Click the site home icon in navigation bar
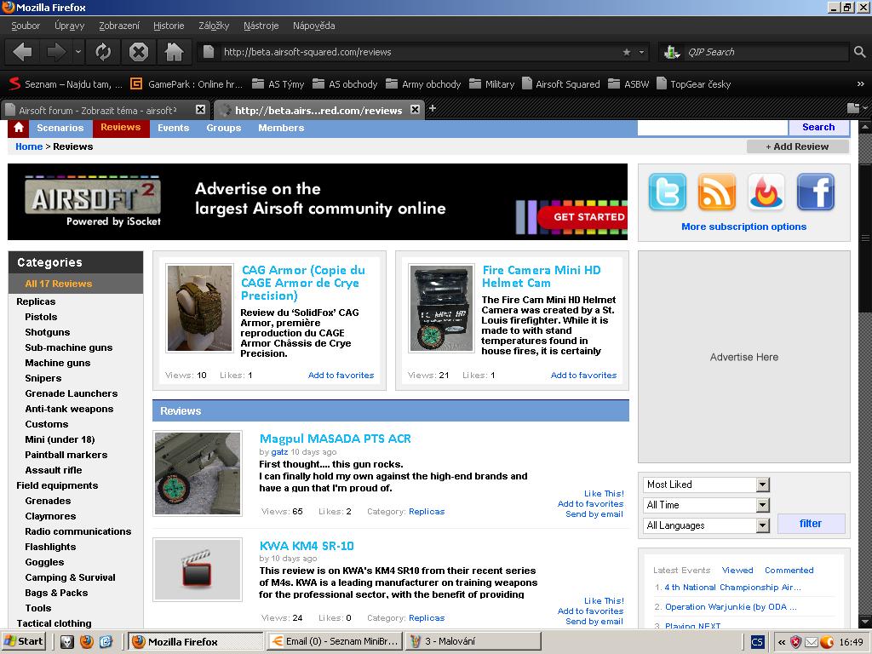The width and height of the screenshot is (872, 654). tap(19, 128)
